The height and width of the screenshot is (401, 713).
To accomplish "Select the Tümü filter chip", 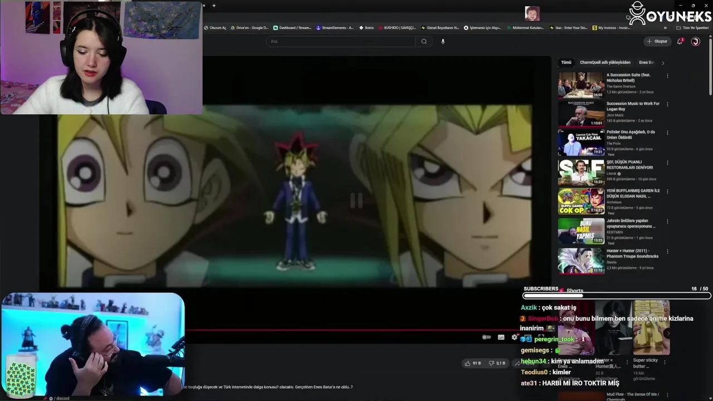I will pyautogui.click(x=566, y=62).
